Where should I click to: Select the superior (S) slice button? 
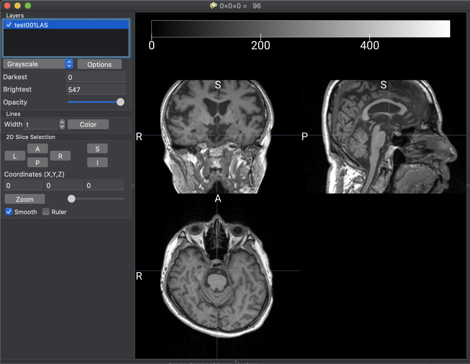(97, 149)
